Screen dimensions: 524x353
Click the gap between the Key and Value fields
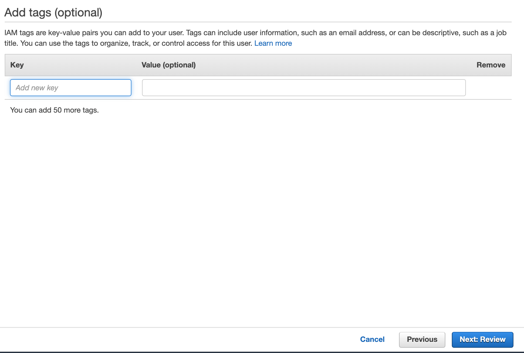(x=137, y=88)
